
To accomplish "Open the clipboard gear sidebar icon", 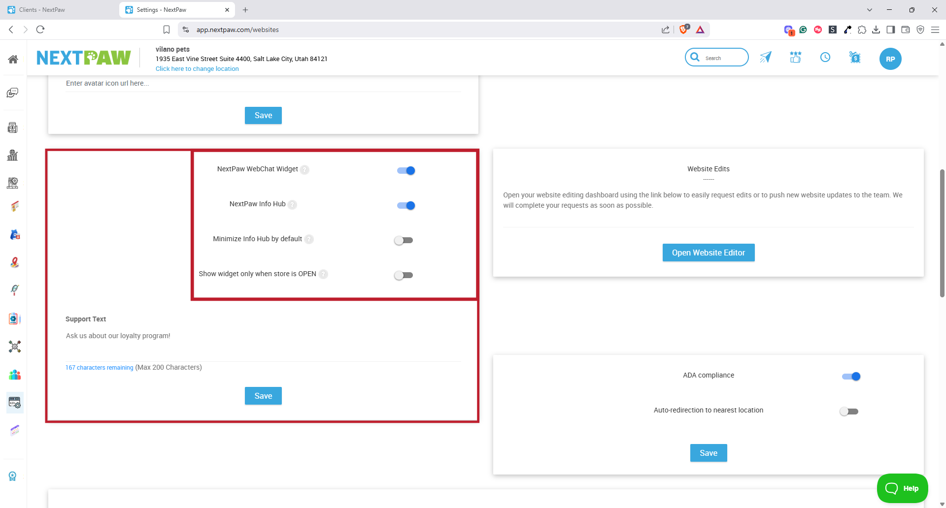I will coord(15,318).
